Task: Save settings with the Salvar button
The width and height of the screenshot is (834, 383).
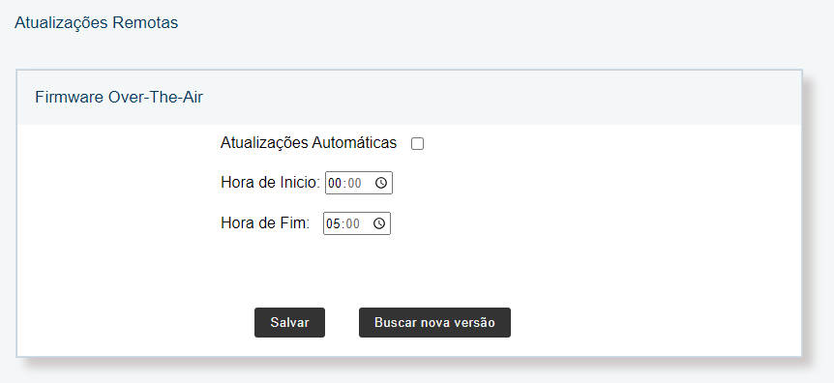Action: (289, 322)
